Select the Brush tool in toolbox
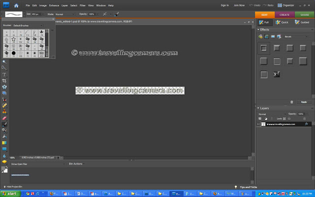This screenshot has height=197, width=315. pos(4,125)
